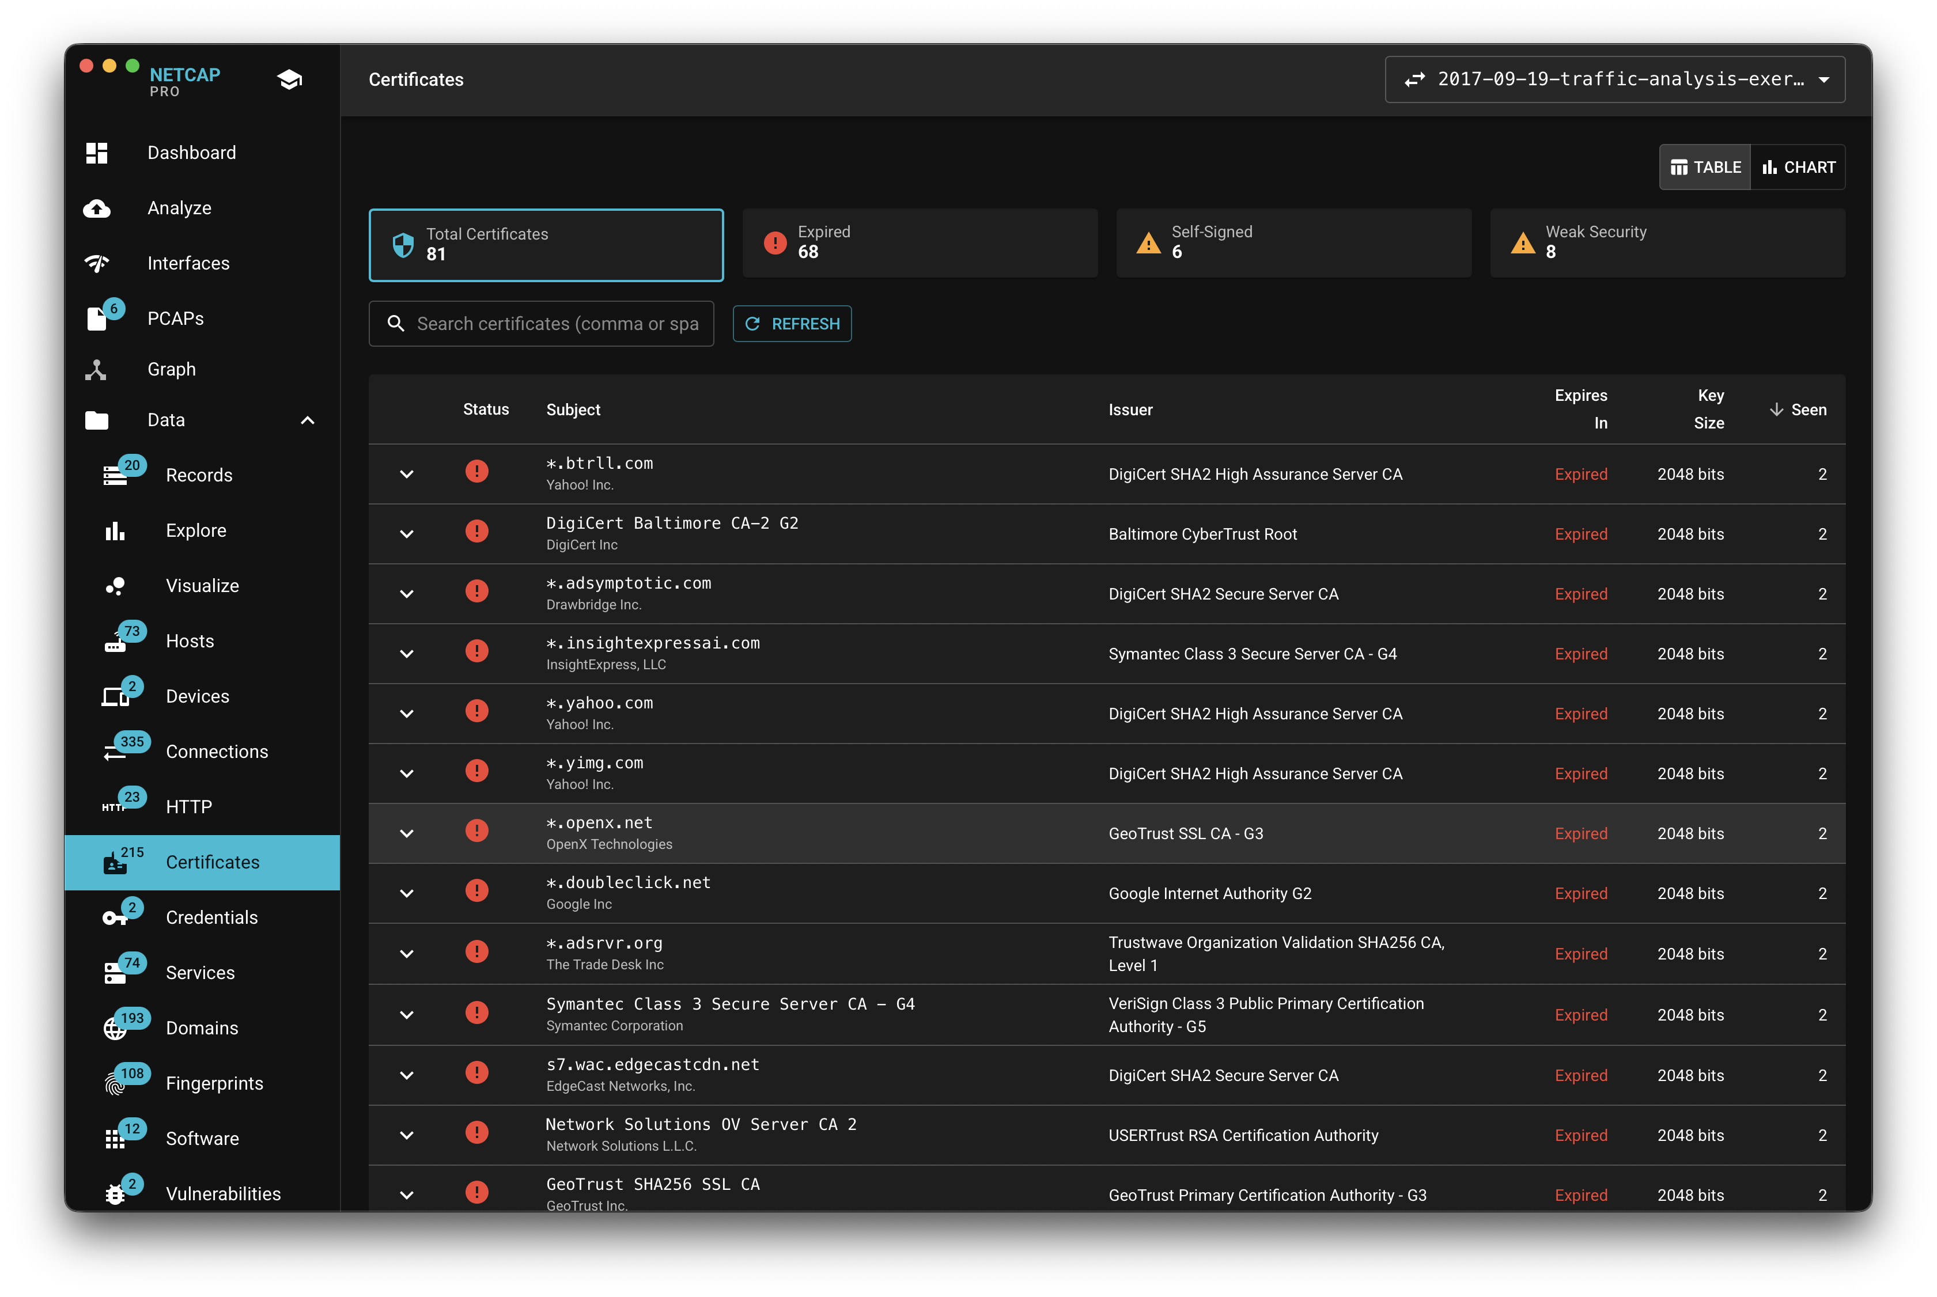The width and height of the screenshot is (1937, 1297).
Task: Click the Total Certificates shield icon
Action: 403,245
